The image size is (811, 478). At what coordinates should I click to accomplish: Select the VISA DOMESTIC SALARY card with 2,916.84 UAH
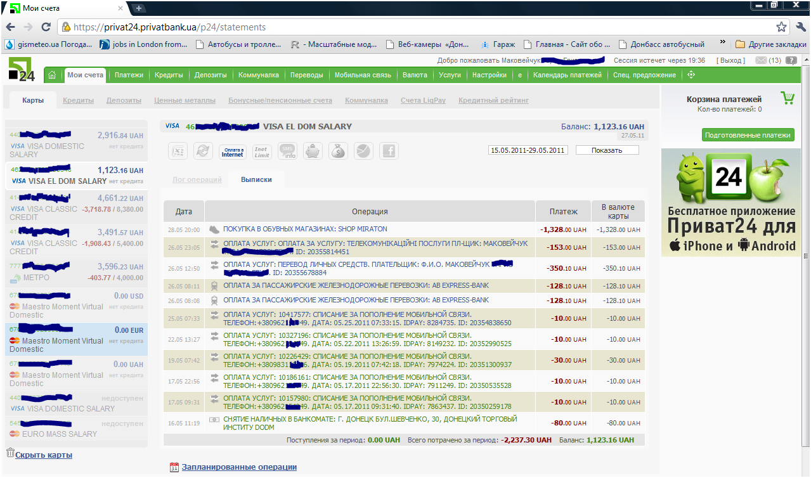pyautogui.click(x=76, y=145)
